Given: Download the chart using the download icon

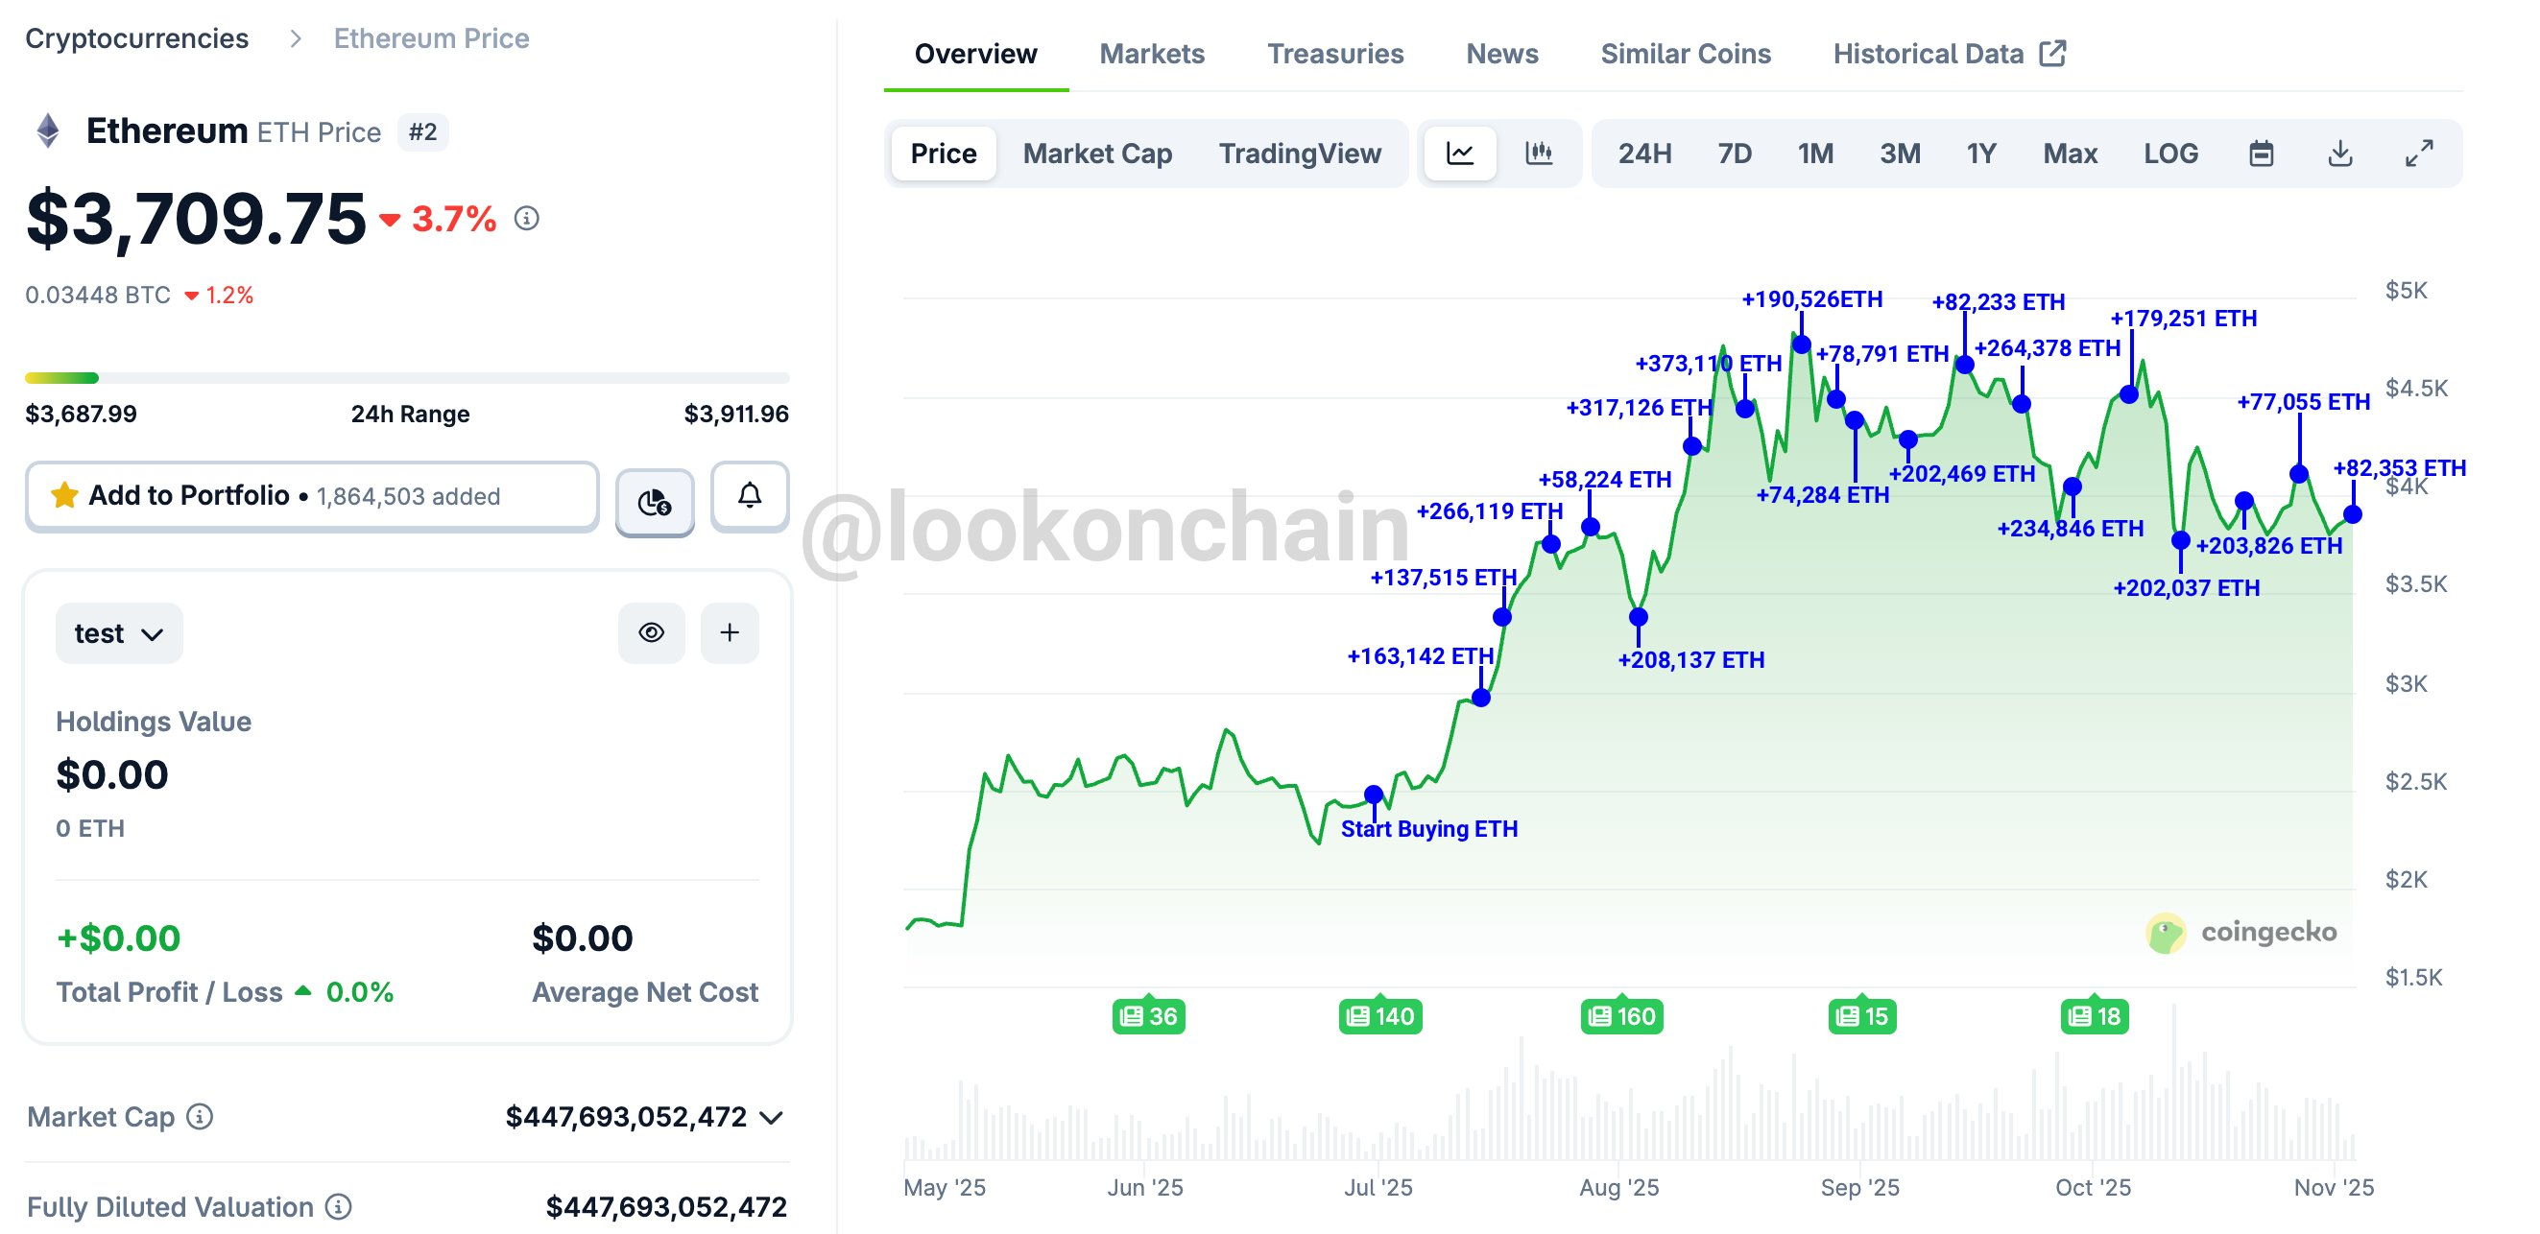Looking at the screenshot, I should coord(2341,153).
